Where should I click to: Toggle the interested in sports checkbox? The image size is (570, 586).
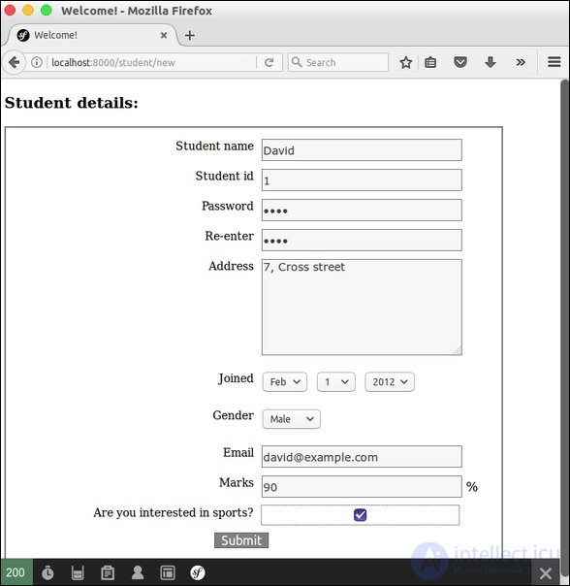tap(360, 515)
